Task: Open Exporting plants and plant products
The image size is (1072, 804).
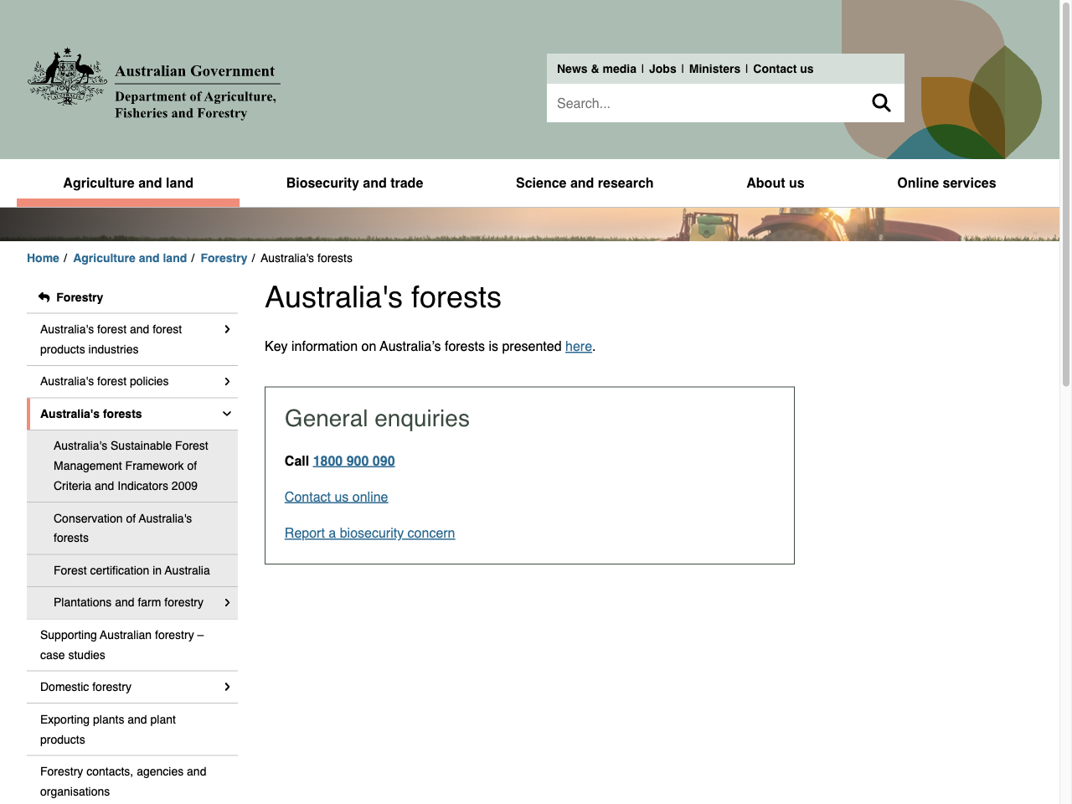Action: (x=108, y=729)
